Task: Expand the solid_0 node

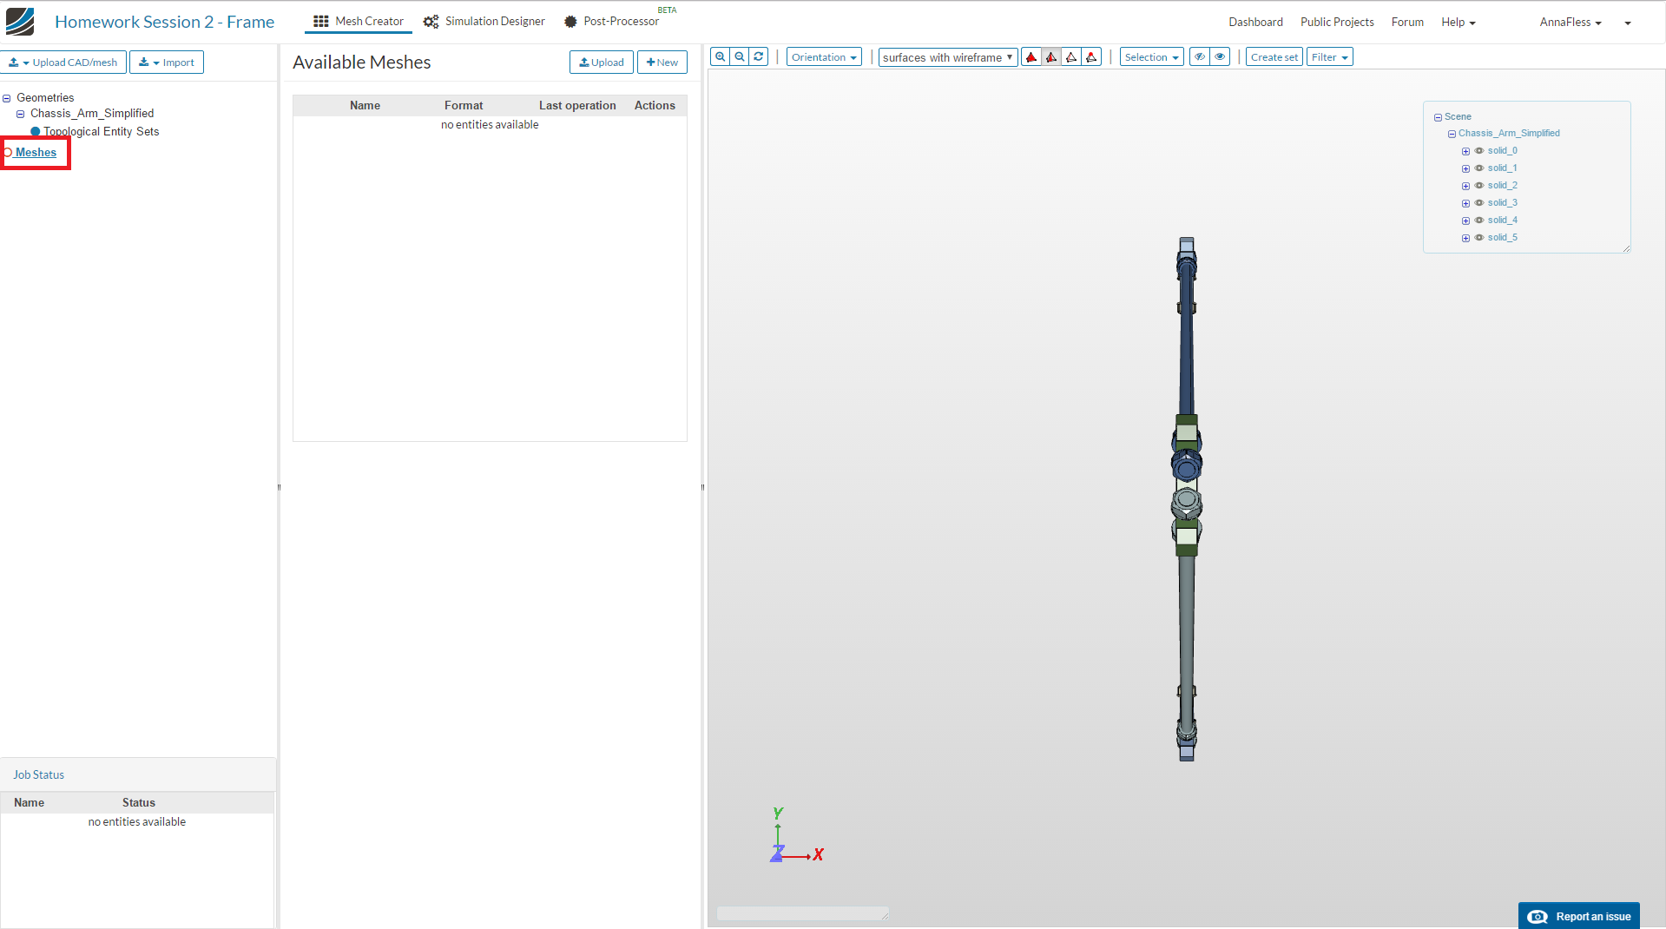Action: (x=1465, y=151)
